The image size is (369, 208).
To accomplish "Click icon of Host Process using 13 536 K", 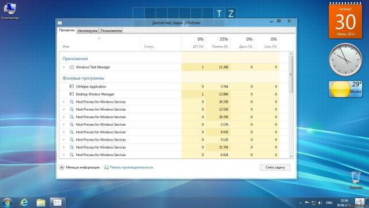I will click(71, 109).
